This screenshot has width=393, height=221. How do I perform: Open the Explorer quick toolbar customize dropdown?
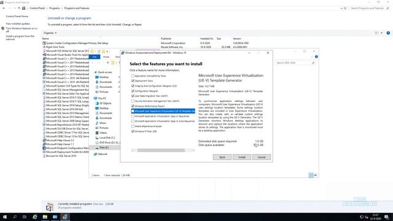pos(107,52)
